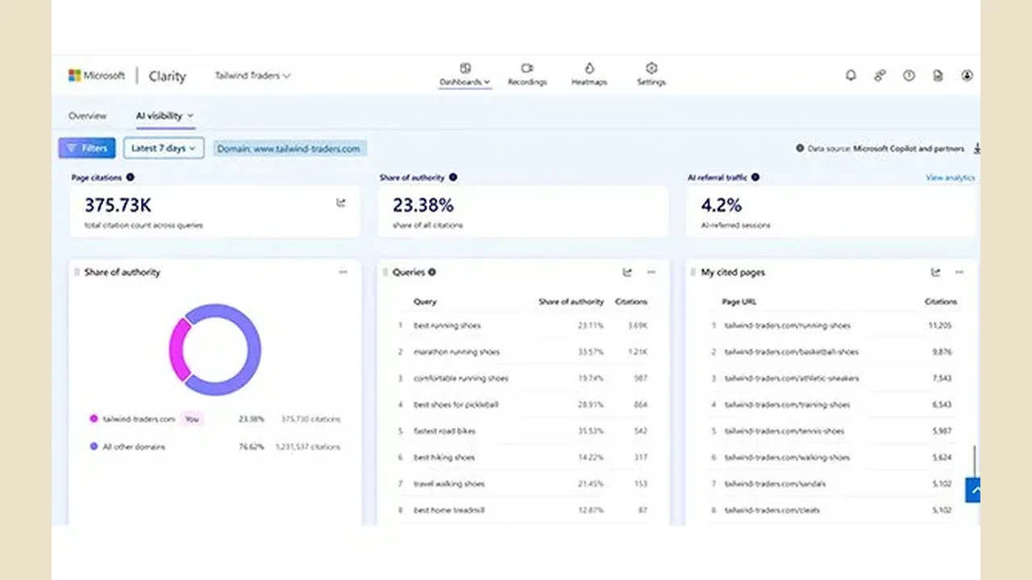Viewport: 1032px width, 580px height.
Task: Open Heatmaps section
Action: click(x=589, y=75)
